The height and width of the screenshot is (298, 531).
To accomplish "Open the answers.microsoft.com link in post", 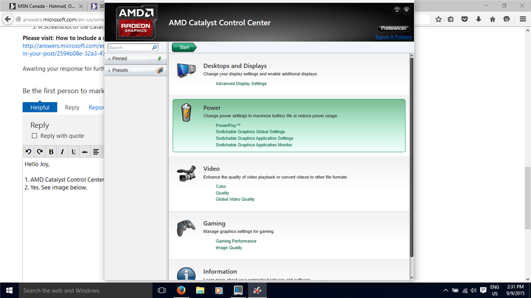I will pyautogui.click(x=63, y=49).
